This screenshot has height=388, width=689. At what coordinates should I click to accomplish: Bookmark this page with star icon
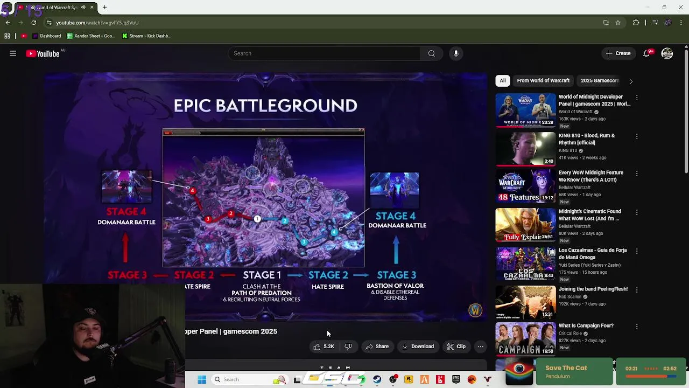(618, 23)
